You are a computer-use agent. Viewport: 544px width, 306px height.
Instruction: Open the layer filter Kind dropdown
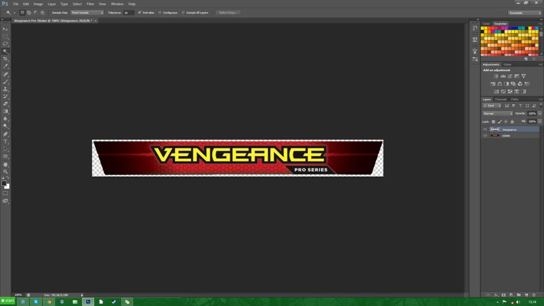[x=492, y=106]
